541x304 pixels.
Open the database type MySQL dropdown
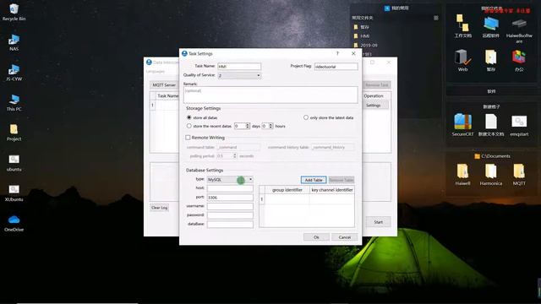tap(230, 180)
